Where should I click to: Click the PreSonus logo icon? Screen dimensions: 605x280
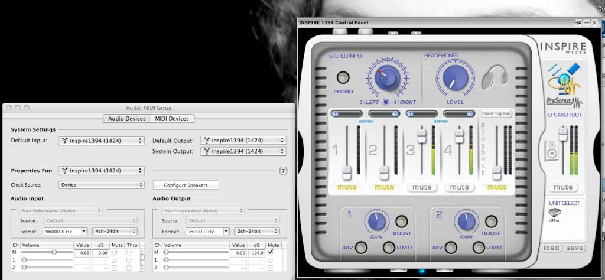click(x=564, y=85)
